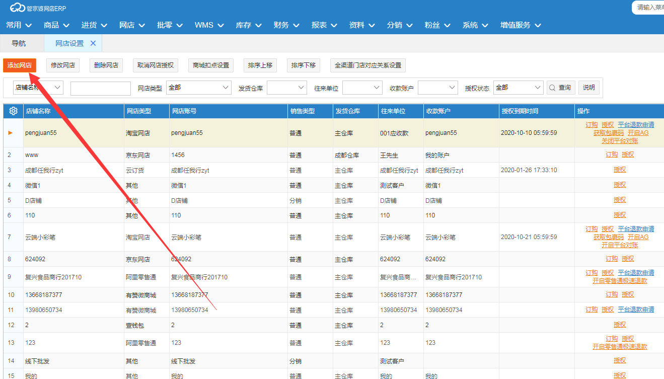664x379 pixels.
Task: Open the 进货 menu
Action: [x=95, y=25]
